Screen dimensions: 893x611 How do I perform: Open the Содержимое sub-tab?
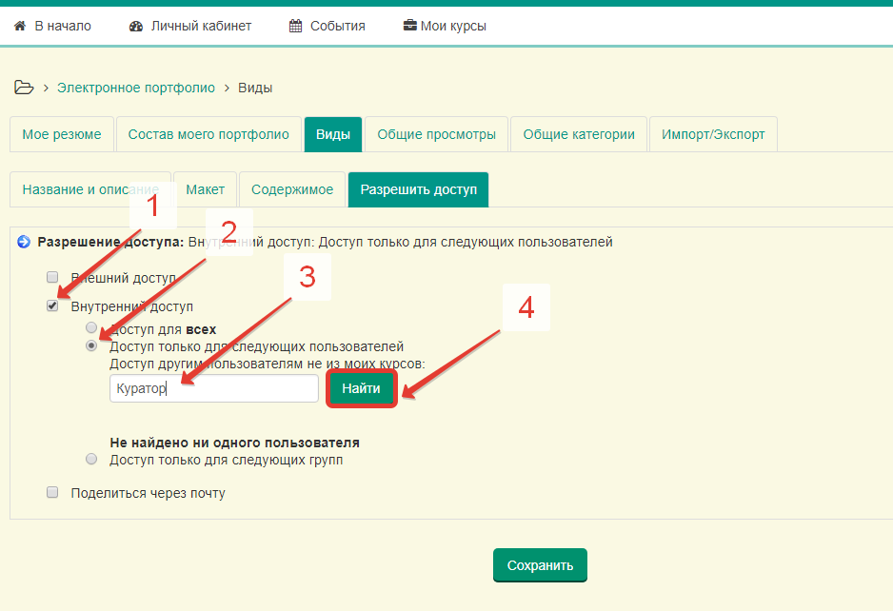[x=292, y=189]
